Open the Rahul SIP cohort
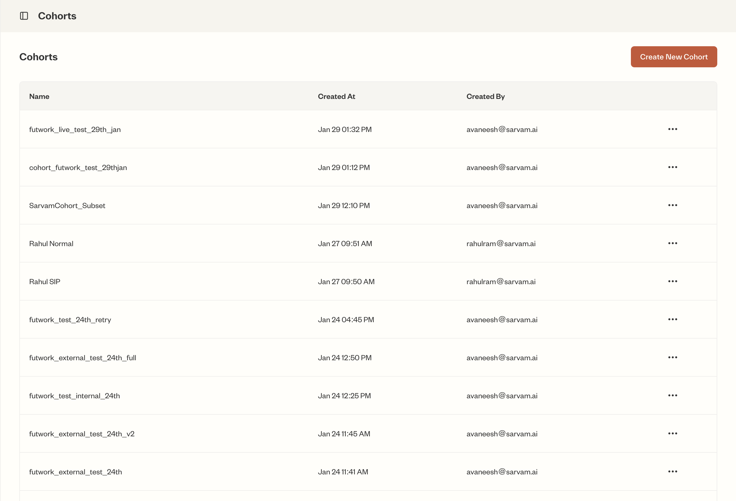This screenshot has width=736, height=501. click(45, 281)
